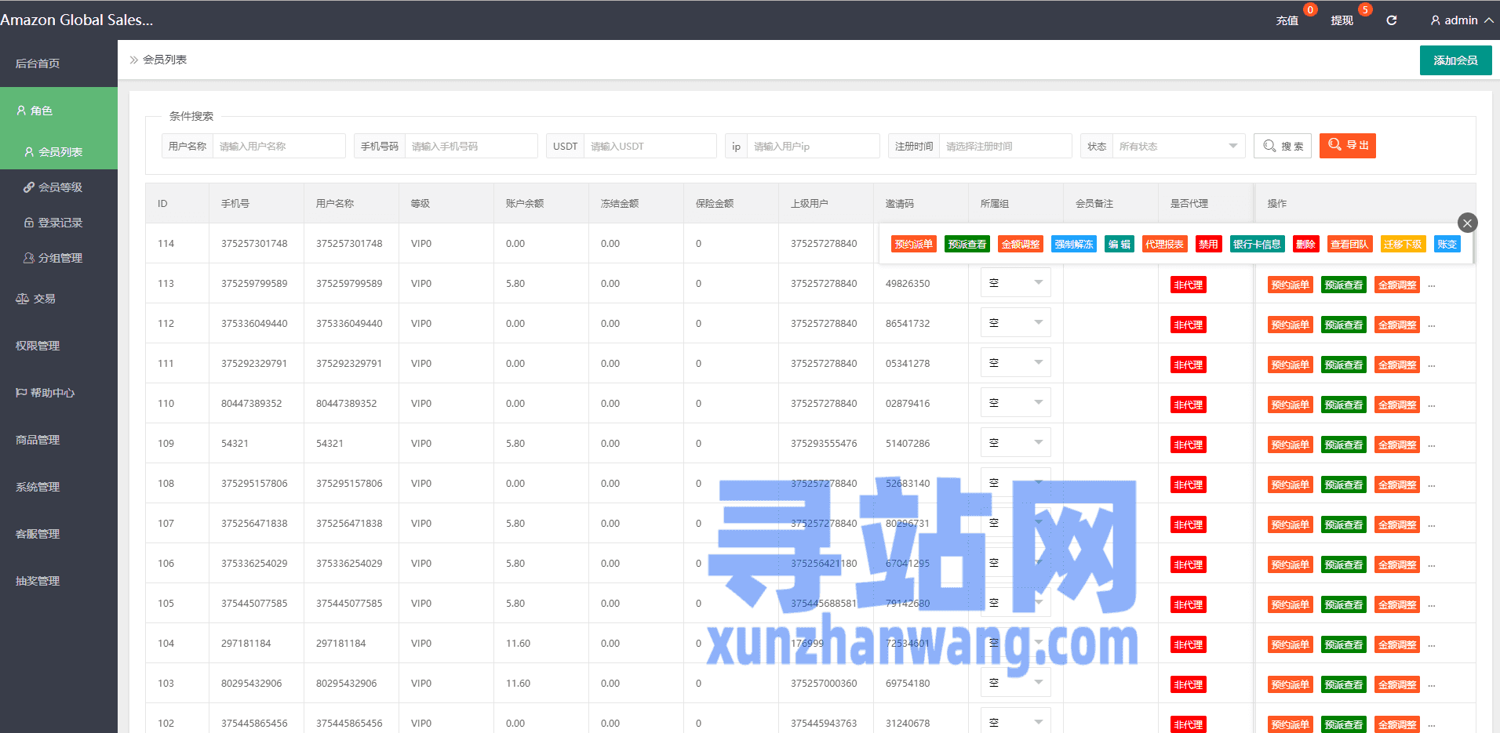The image size is (1500, 733).
Task: Click the red 禁用 button in popup
Action: point(1209,244)
